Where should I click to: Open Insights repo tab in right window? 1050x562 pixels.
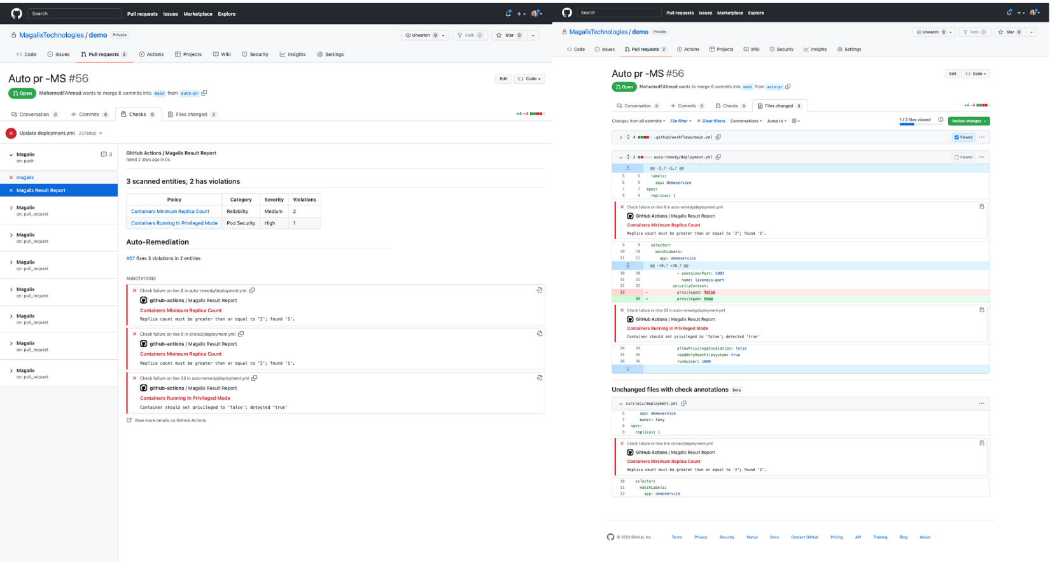(815, 49)
